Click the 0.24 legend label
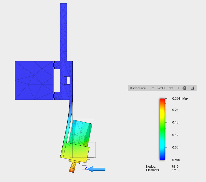This screenshot has height=182, width=206. coord(175,110)
